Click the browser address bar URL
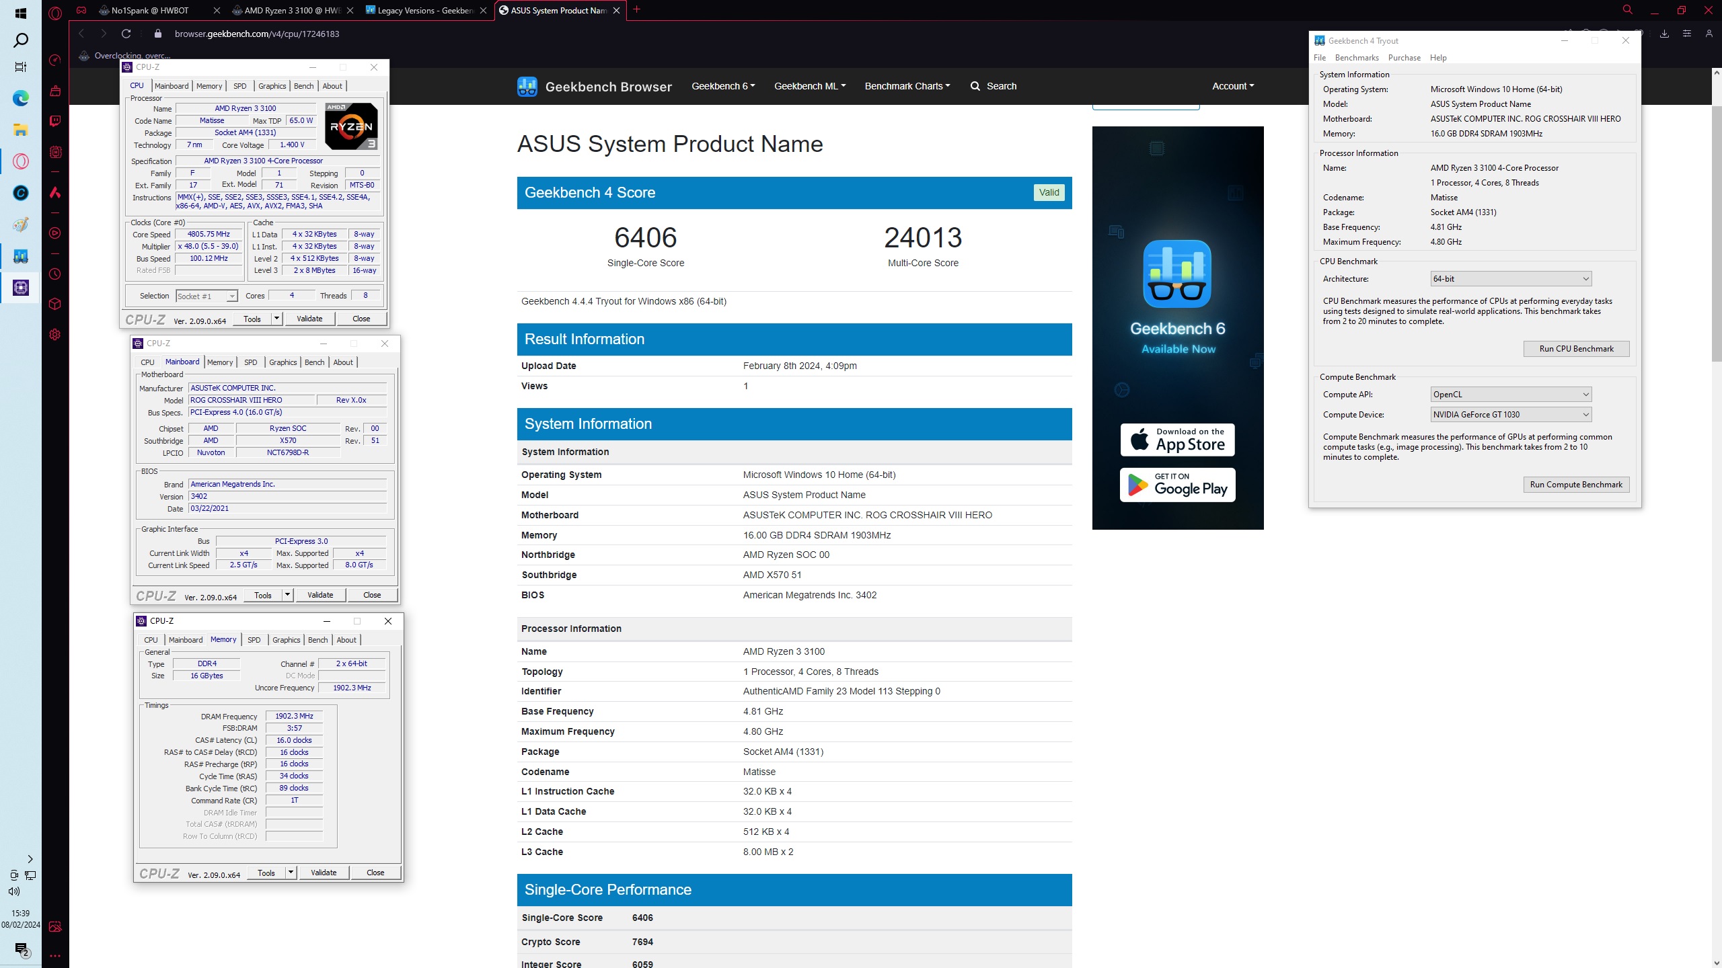 (x=257, y=34)
